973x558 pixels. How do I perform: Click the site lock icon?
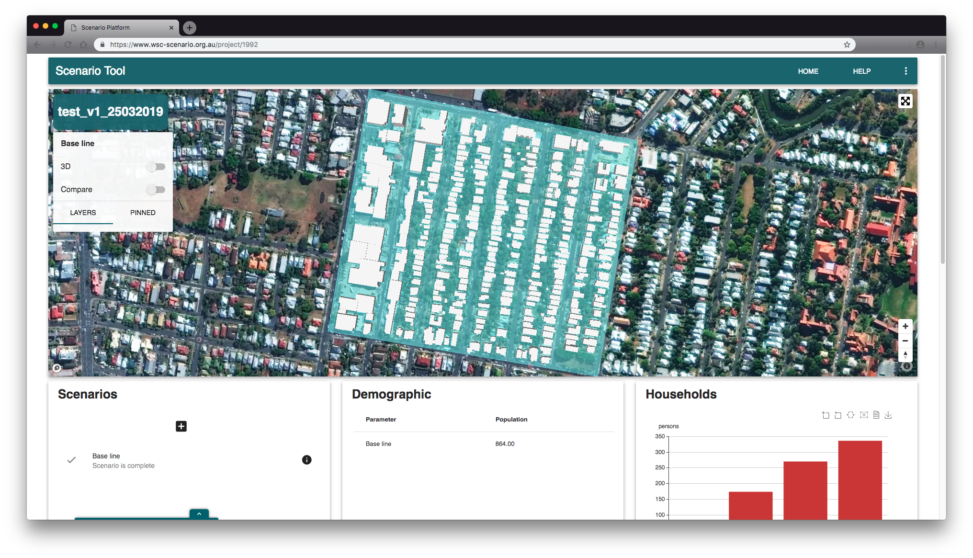102,45
